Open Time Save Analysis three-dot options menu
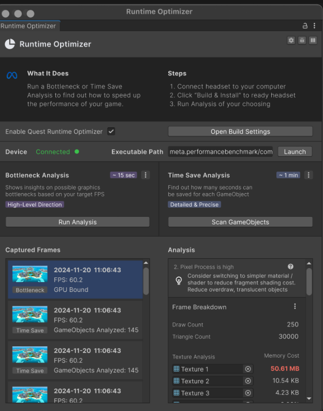323x411 pixels. pos(309,175)
